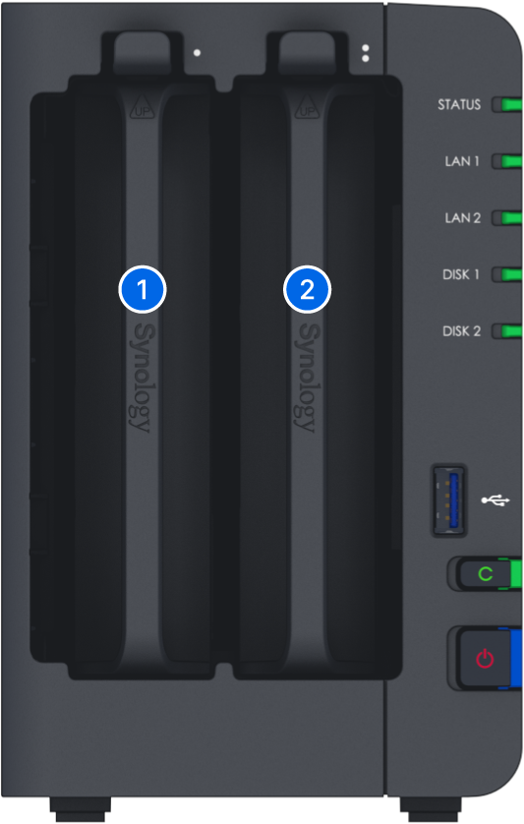This screenshot has height=824, width=524.
Task: Select the blue USB 3.0 port
Action: point(449,500)
